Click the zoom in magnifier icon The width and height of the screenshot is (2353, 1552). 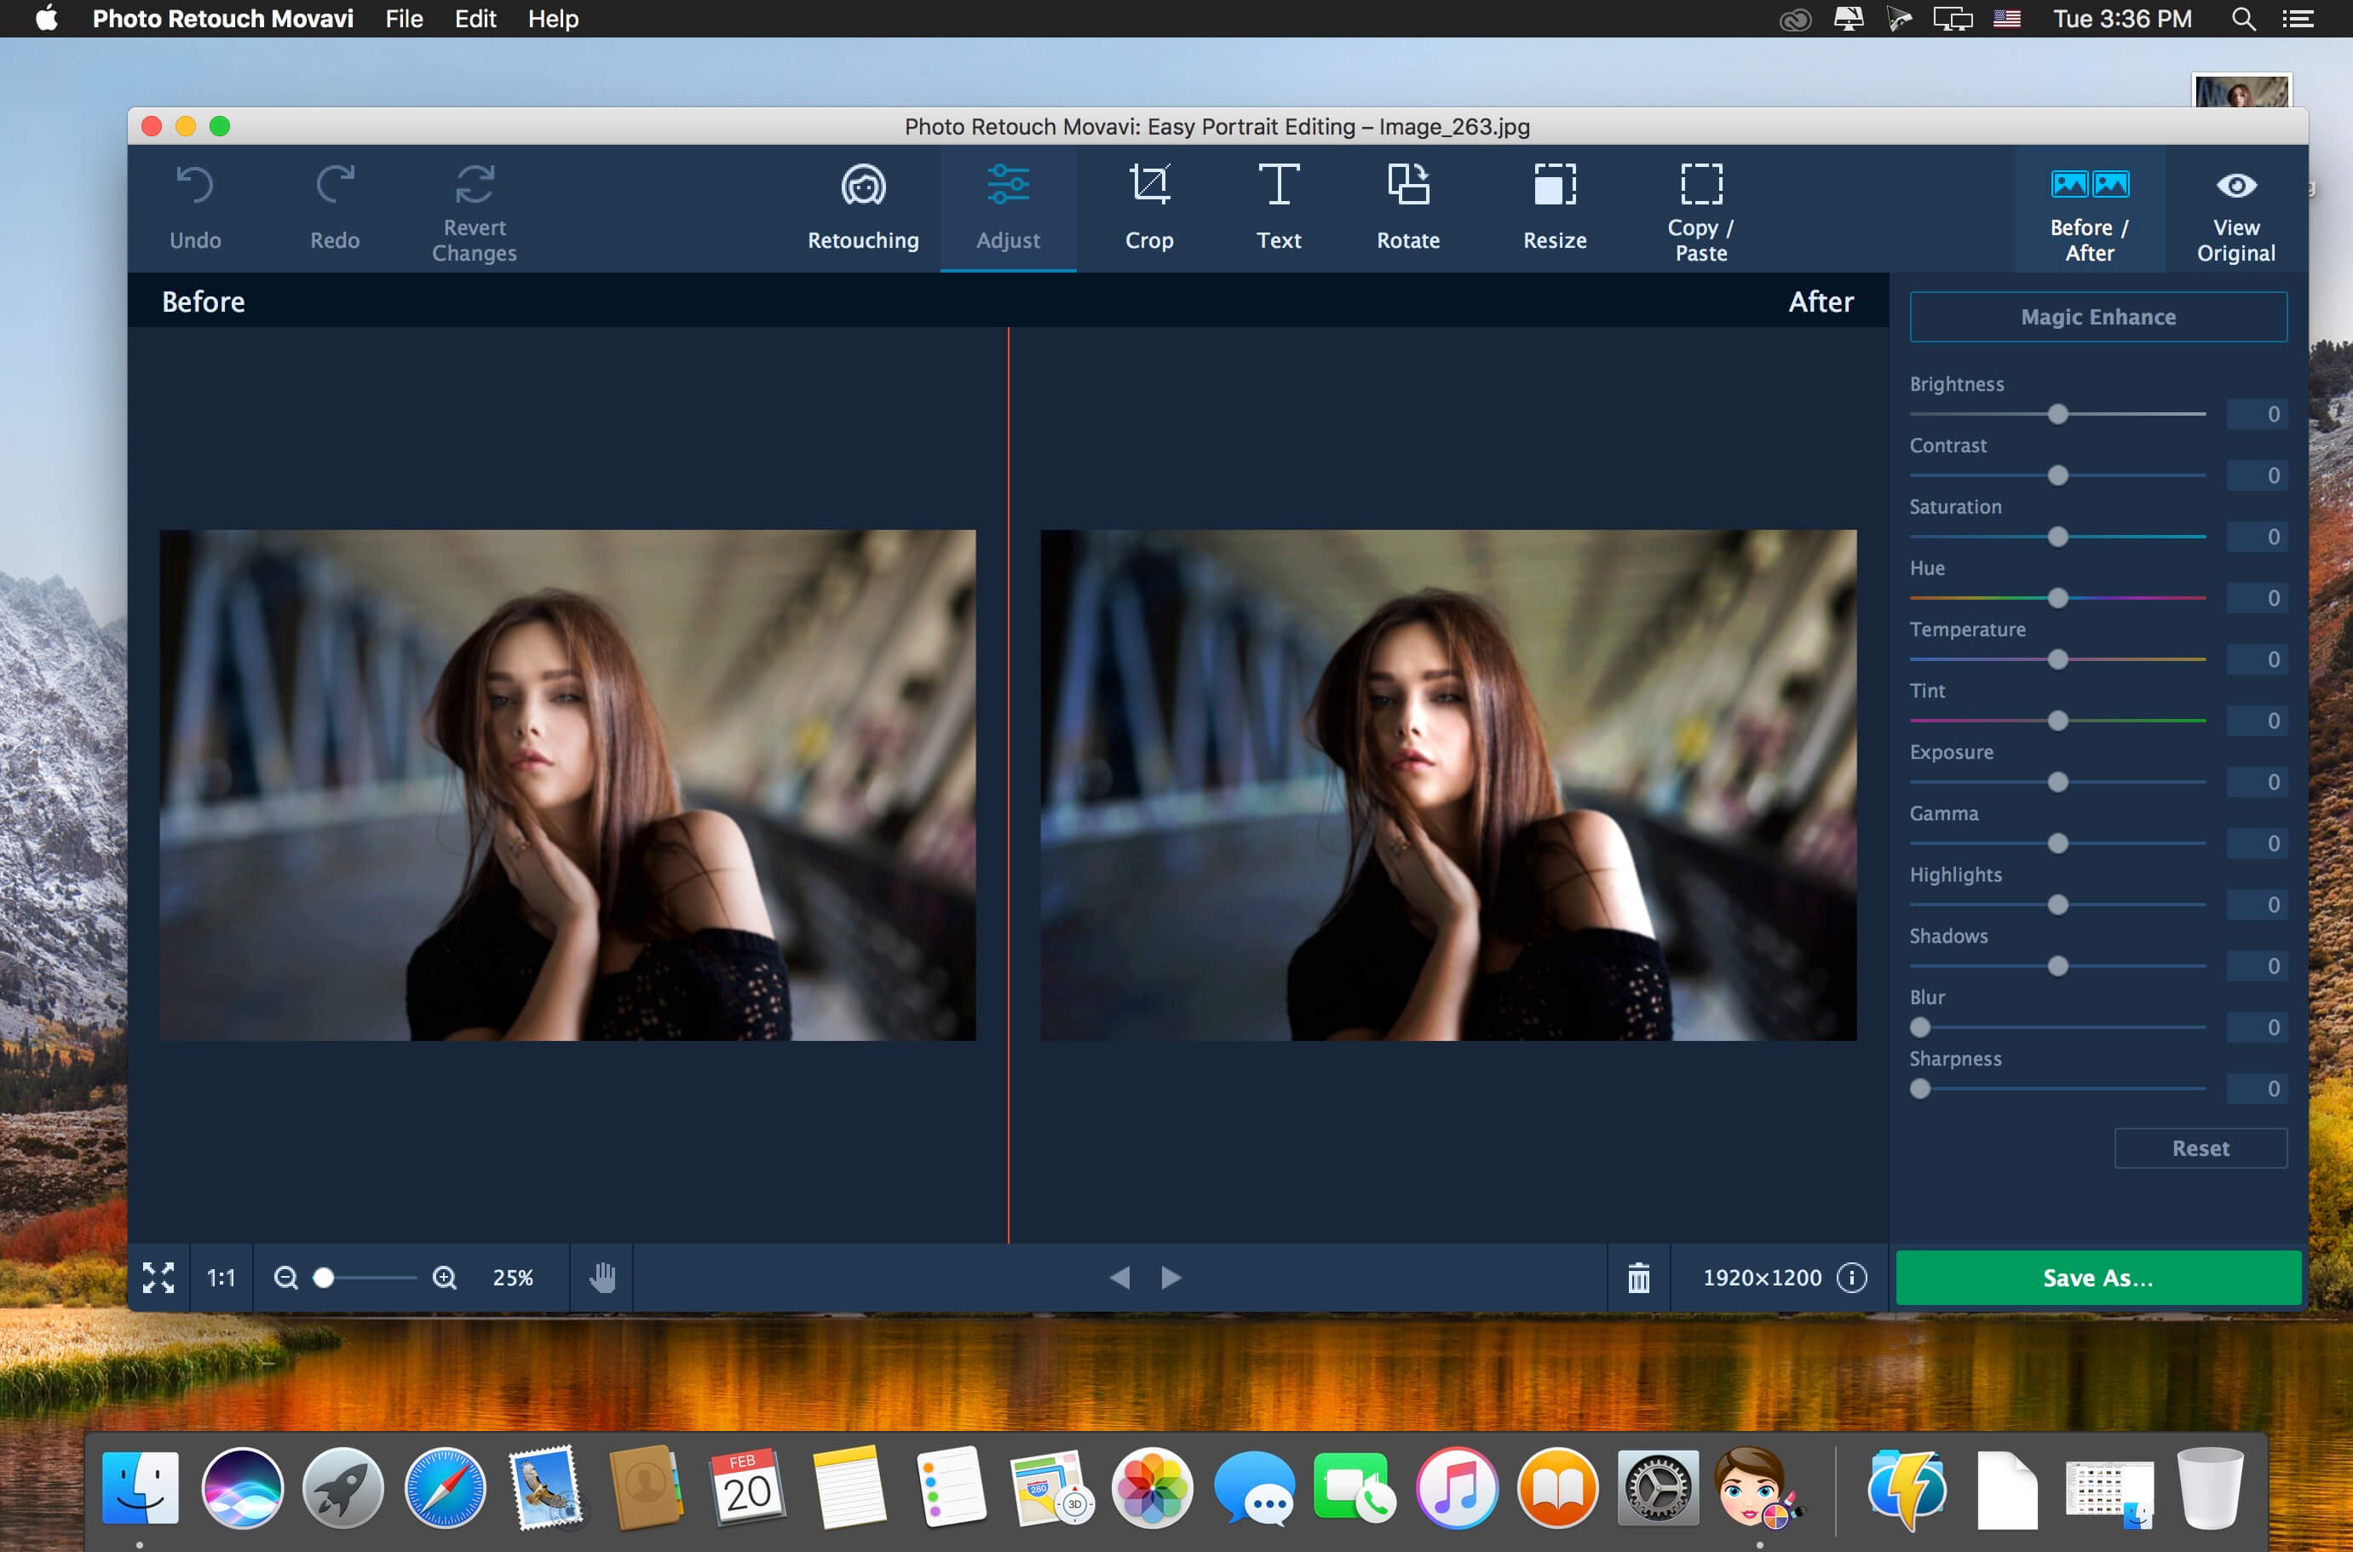pos(445,1278)
